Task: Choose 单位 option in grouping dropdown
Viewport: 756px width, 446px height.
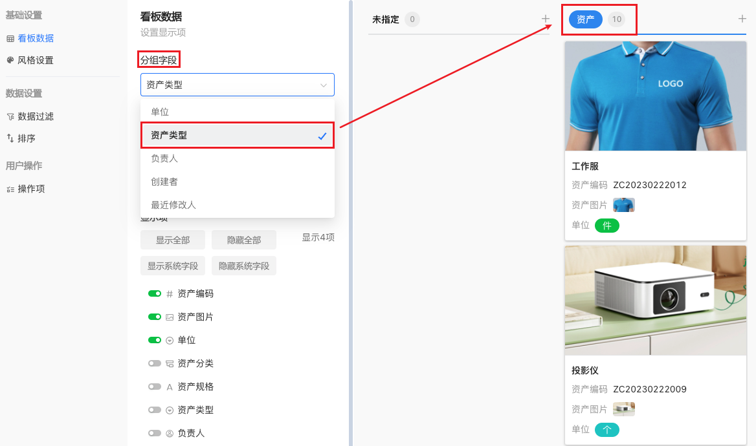Action: click(x=160, y=112)
